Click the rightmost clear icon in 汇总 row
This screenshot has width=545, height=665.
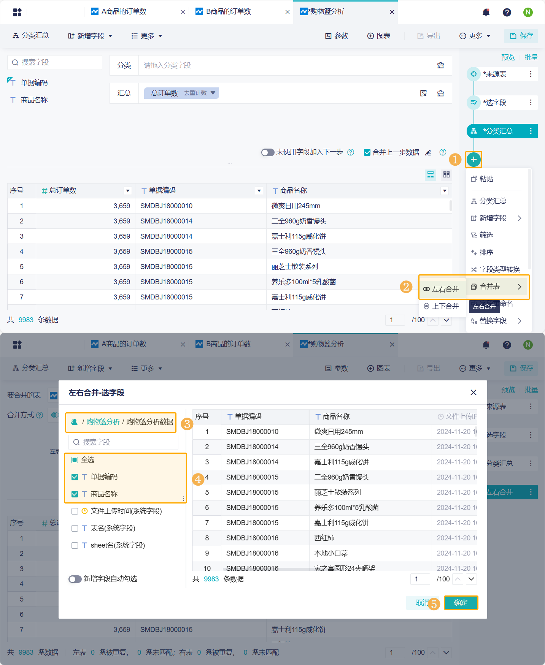[440, 93]
